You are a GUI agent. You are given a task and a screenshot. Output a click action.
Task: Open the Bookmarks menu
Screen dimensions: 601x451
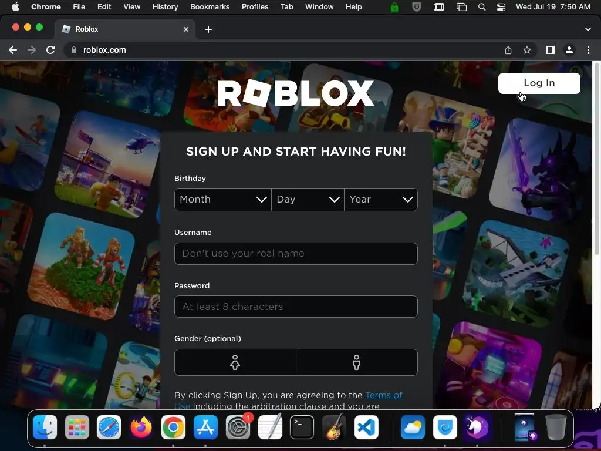pyautogui.click(x=210, y=6)
